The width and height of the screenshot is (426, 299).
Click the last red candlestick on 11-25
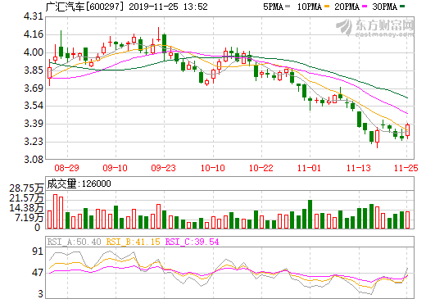click(407, 130)
